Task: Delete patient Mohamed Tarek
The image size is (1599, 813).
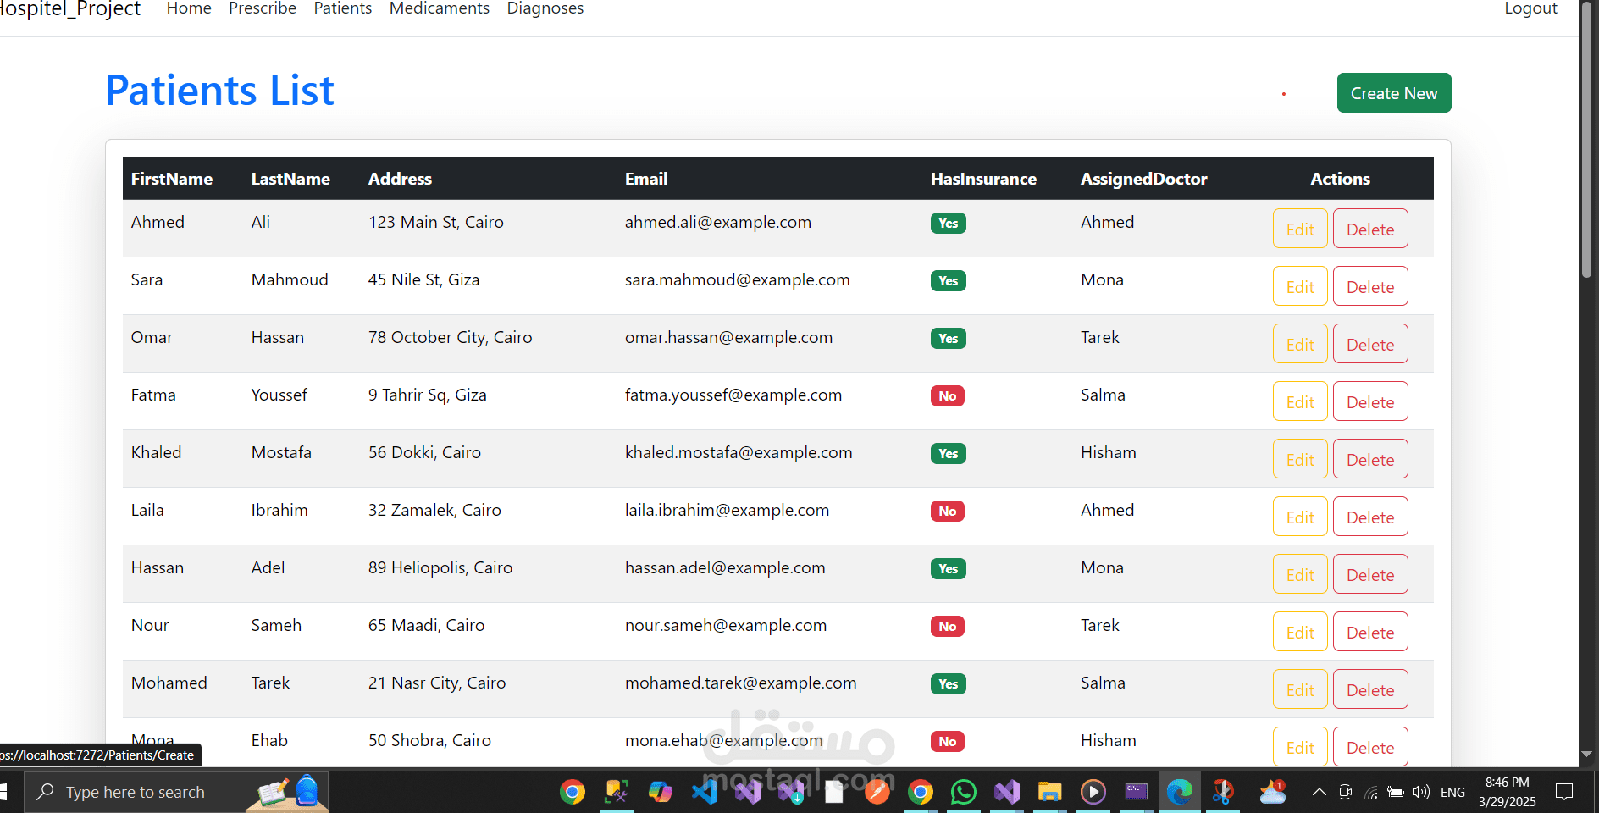Action: (x=1370, y=689)
